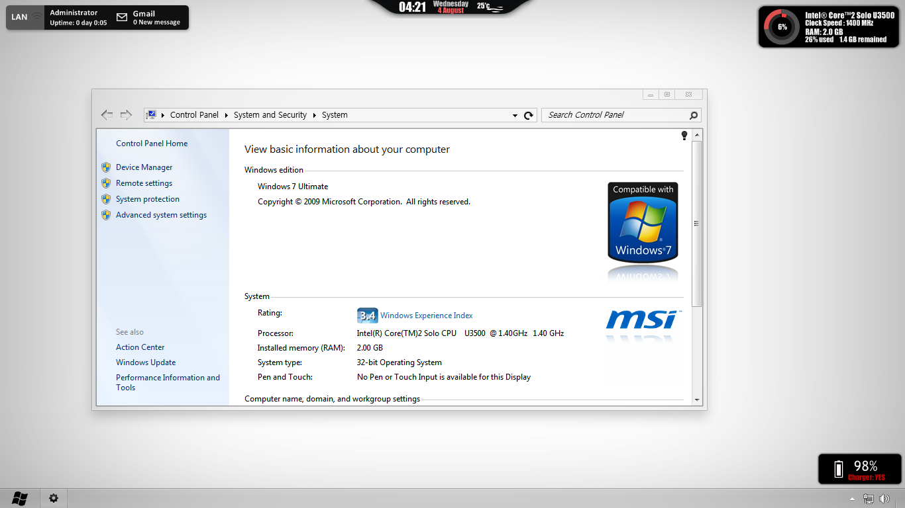This screenshot has width=905, height=508.
Task: Select Control Panel in the breadcrumb
Action: point(194,115)
